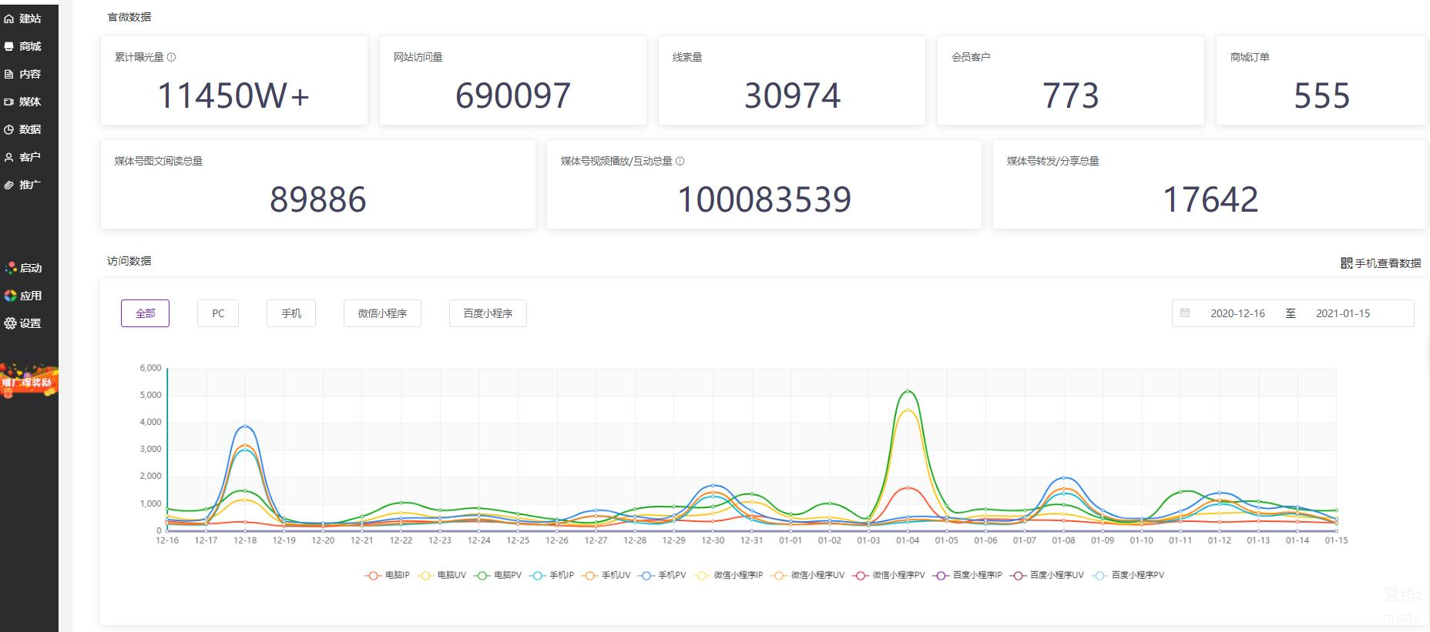
Task: Click the 百度小程序 filter button
Action: [x=488, y=313]
